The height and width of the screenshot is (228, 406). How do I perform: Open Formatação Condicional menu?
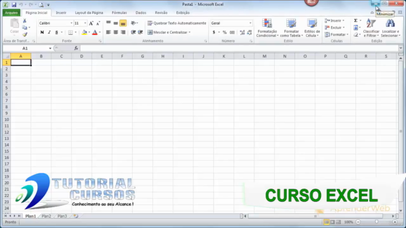[267, 28]
